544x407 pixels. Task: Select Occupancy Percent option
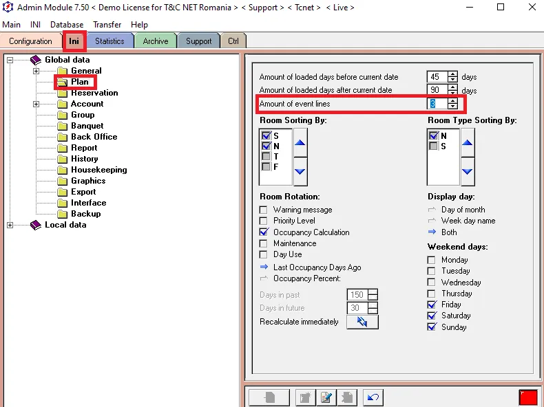click(264, 278)
